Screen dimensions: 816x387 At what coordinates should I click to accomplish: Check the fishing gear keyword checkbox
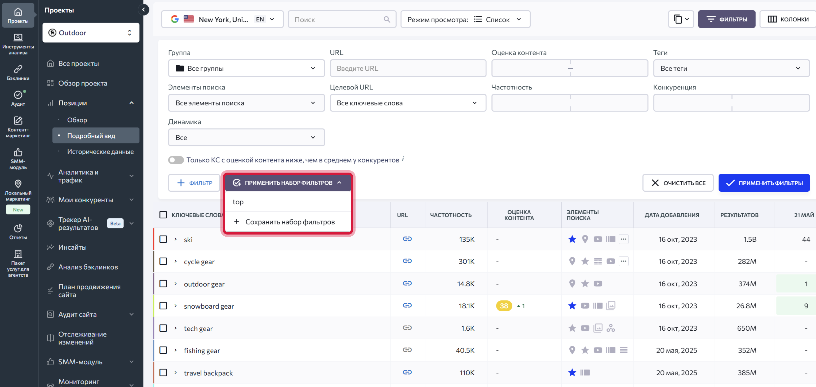coord(163,350)
